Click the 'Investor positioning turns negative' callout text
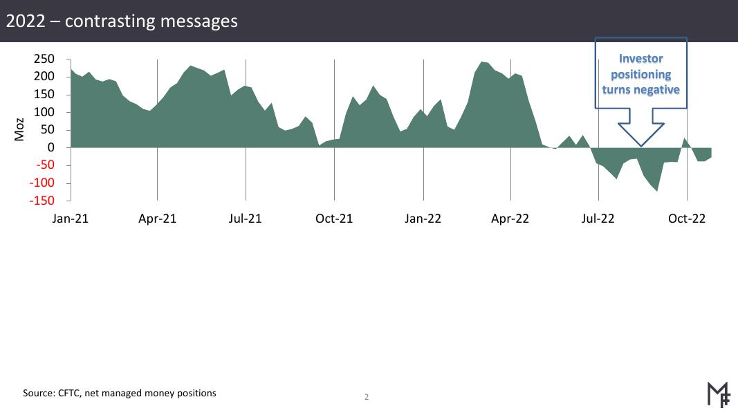 640,74
